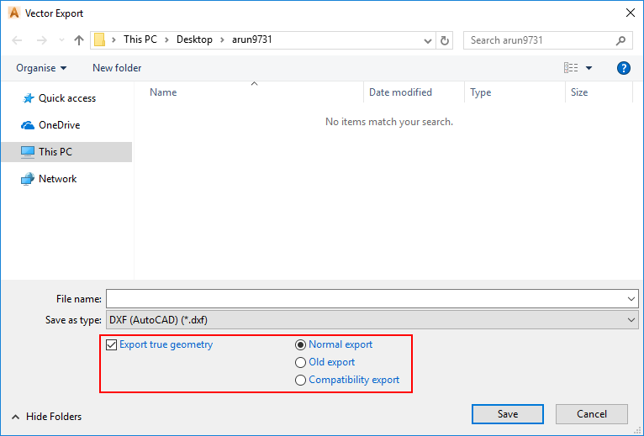The width and height of the screenshot is (644, 436).
Task: Choose Compatibility export radio button
Action: (x=301, y=380)
